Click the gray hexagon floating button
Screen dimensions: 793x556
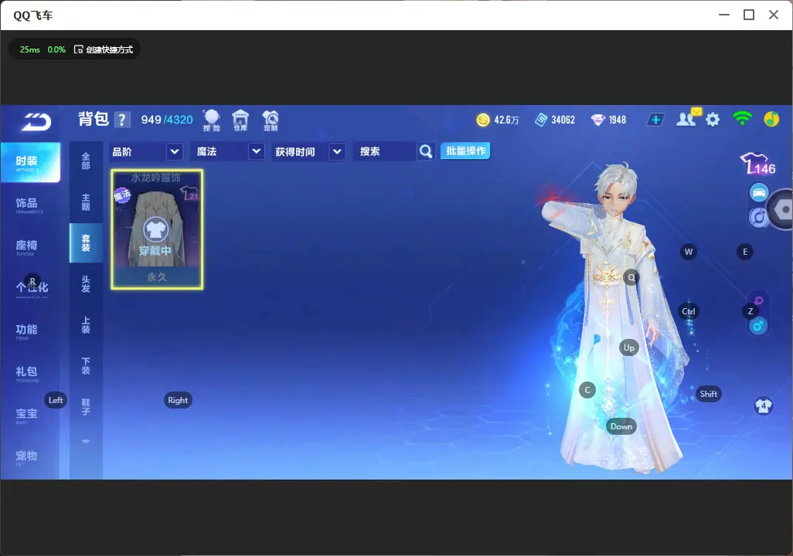pos(781,209)
